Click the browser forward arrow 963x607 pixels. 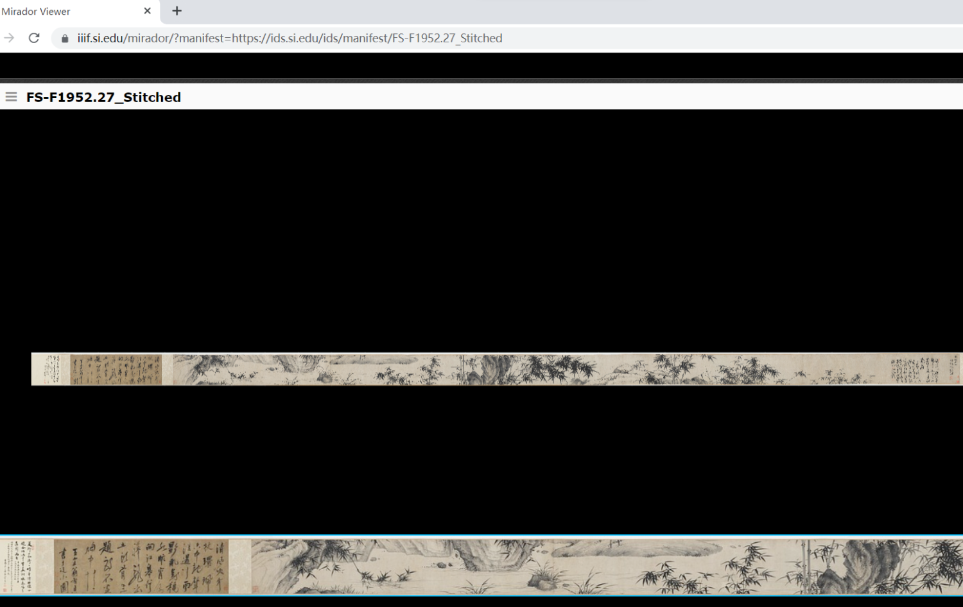9,38
